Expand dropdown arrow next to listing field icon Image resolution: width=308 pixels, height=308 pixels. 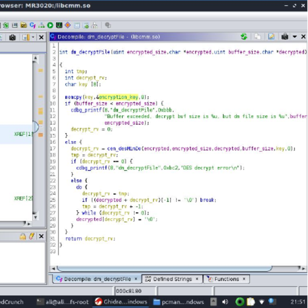[x=33, y=37]
